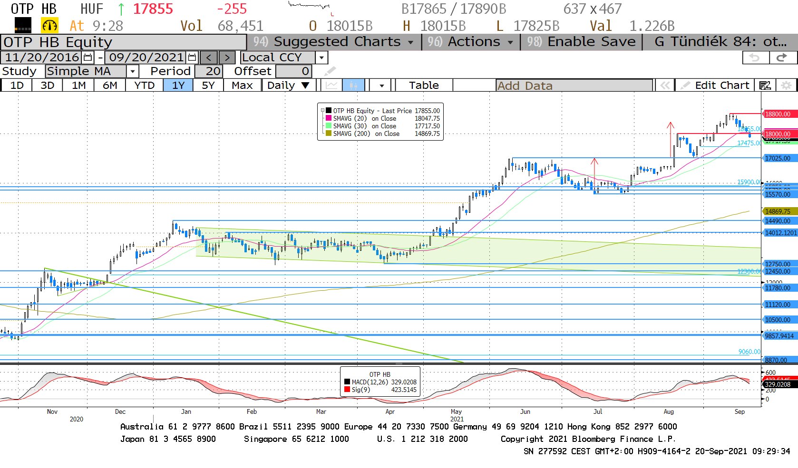Select the candlestick chart type icon
Screen dimensions: 798x468
point(353,85)
